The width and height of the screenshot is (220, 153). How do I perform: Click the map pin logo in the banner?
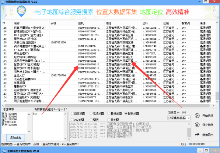point(21,11)
